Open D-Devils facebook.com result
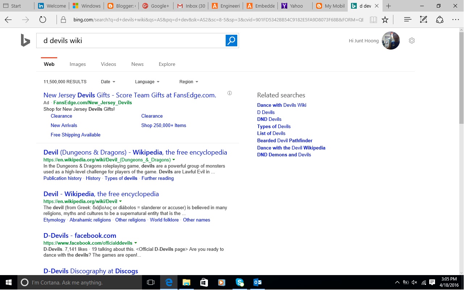This screenshot has height=291, width=464. pyautogui.click(x=80, y=236)
